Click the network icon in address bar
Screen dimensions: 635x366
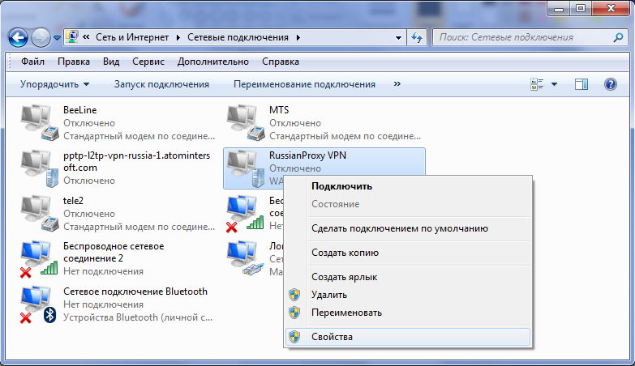(x=72, y=37)
